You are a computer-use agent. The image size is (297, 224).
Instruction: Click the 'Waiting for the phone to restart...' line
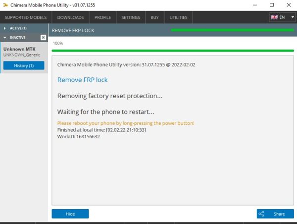[x=106, y=112]
